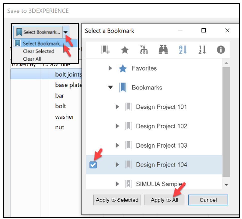The height and width of the screenshot is (219, 242).
Task: Open the Select Bookmark dropdown arrow
Action: [66, 32]
